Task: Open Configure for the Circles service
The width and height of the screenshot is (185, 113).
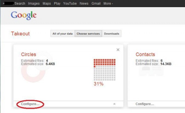Action: pyautogui.click(x=30, y=104)
